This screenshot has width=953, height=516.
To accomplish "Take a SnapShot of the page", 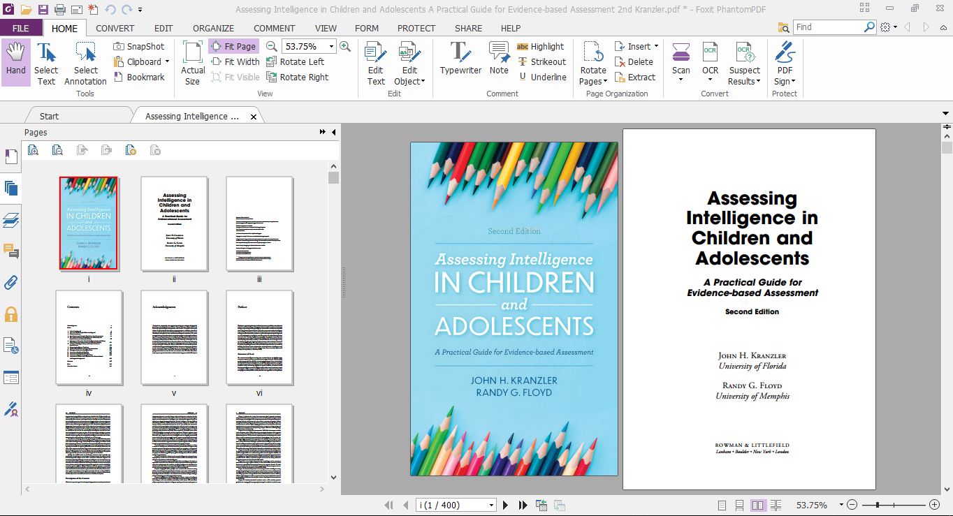I will (139, 46).
